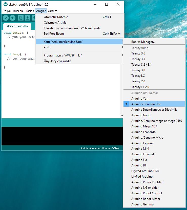Image resolution: width=187 pixels, height=210 pixels.
Task: Expand the Kart submenu arrow
Action: pyautogui.click(x=122, y=42)
